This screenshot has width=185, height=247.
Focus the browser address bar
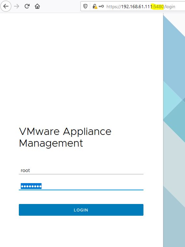(133, 7)
